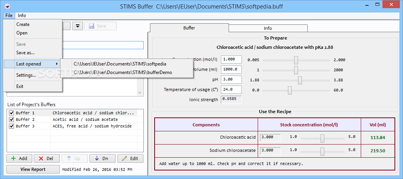Click the Temperature of usage input field
This screenshot has height=179, width=403.
231,90
